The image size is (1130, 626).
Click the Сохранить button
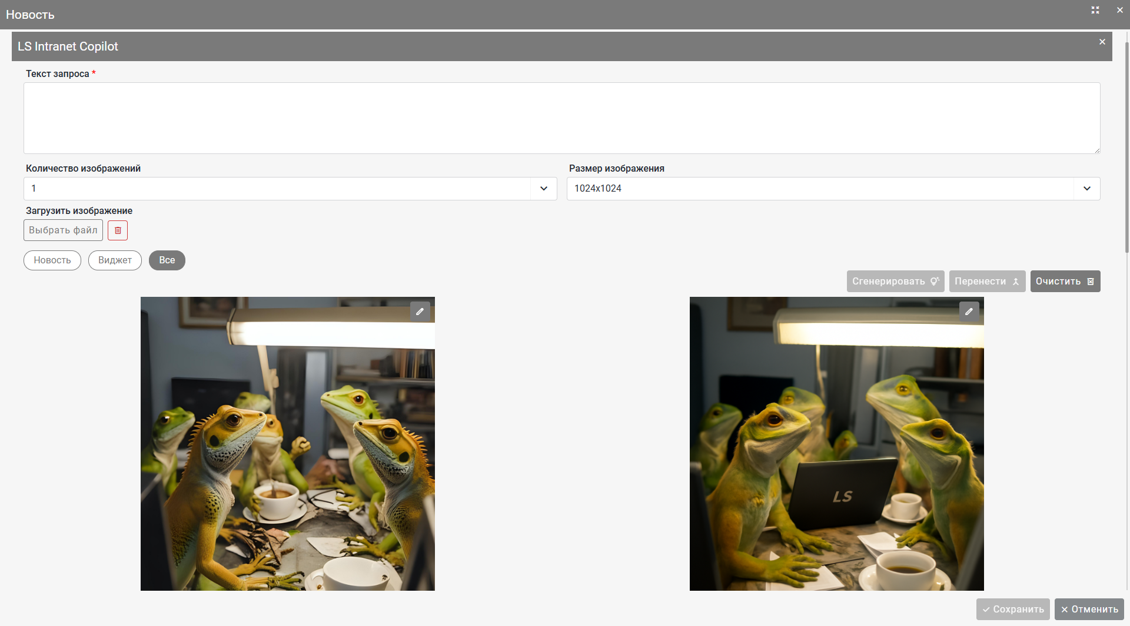click(1012, 610)
